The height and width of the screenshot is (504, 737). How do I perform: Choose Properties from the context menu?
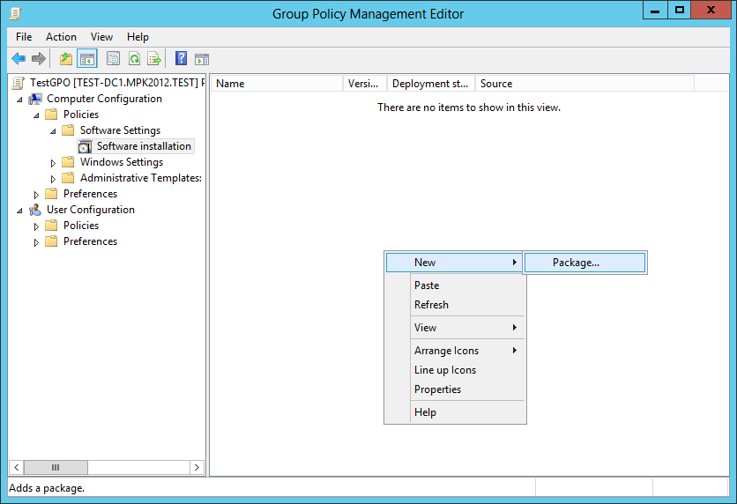pos(455,389)
